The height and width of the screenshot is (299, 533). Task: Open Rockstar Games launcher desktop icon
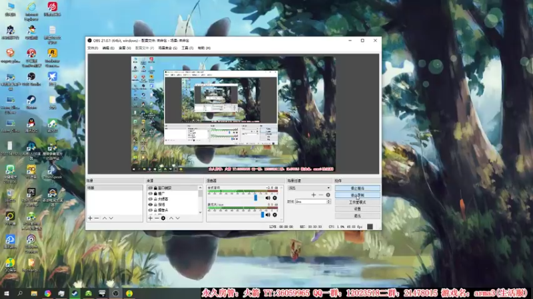coord(52,56)
